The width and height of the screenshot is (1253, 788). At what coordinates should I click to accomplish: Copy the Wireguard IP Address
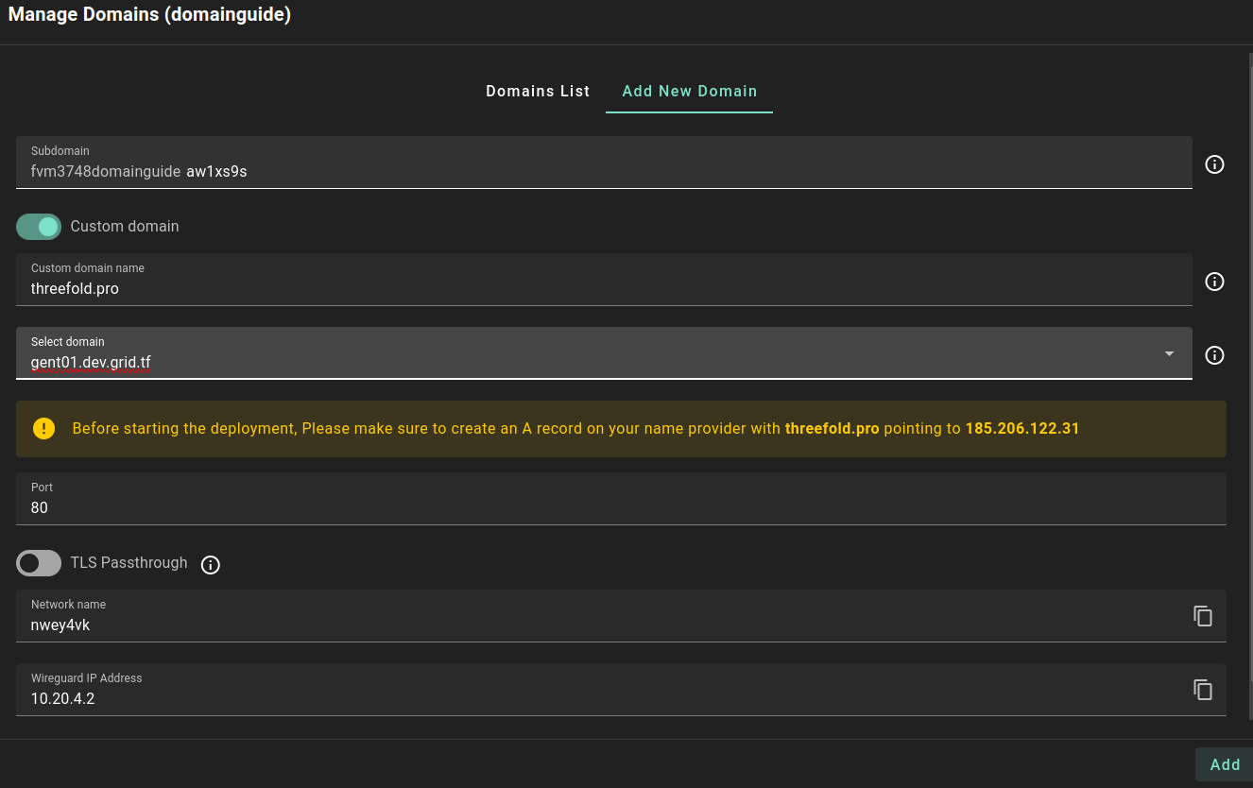[1202, 690]
